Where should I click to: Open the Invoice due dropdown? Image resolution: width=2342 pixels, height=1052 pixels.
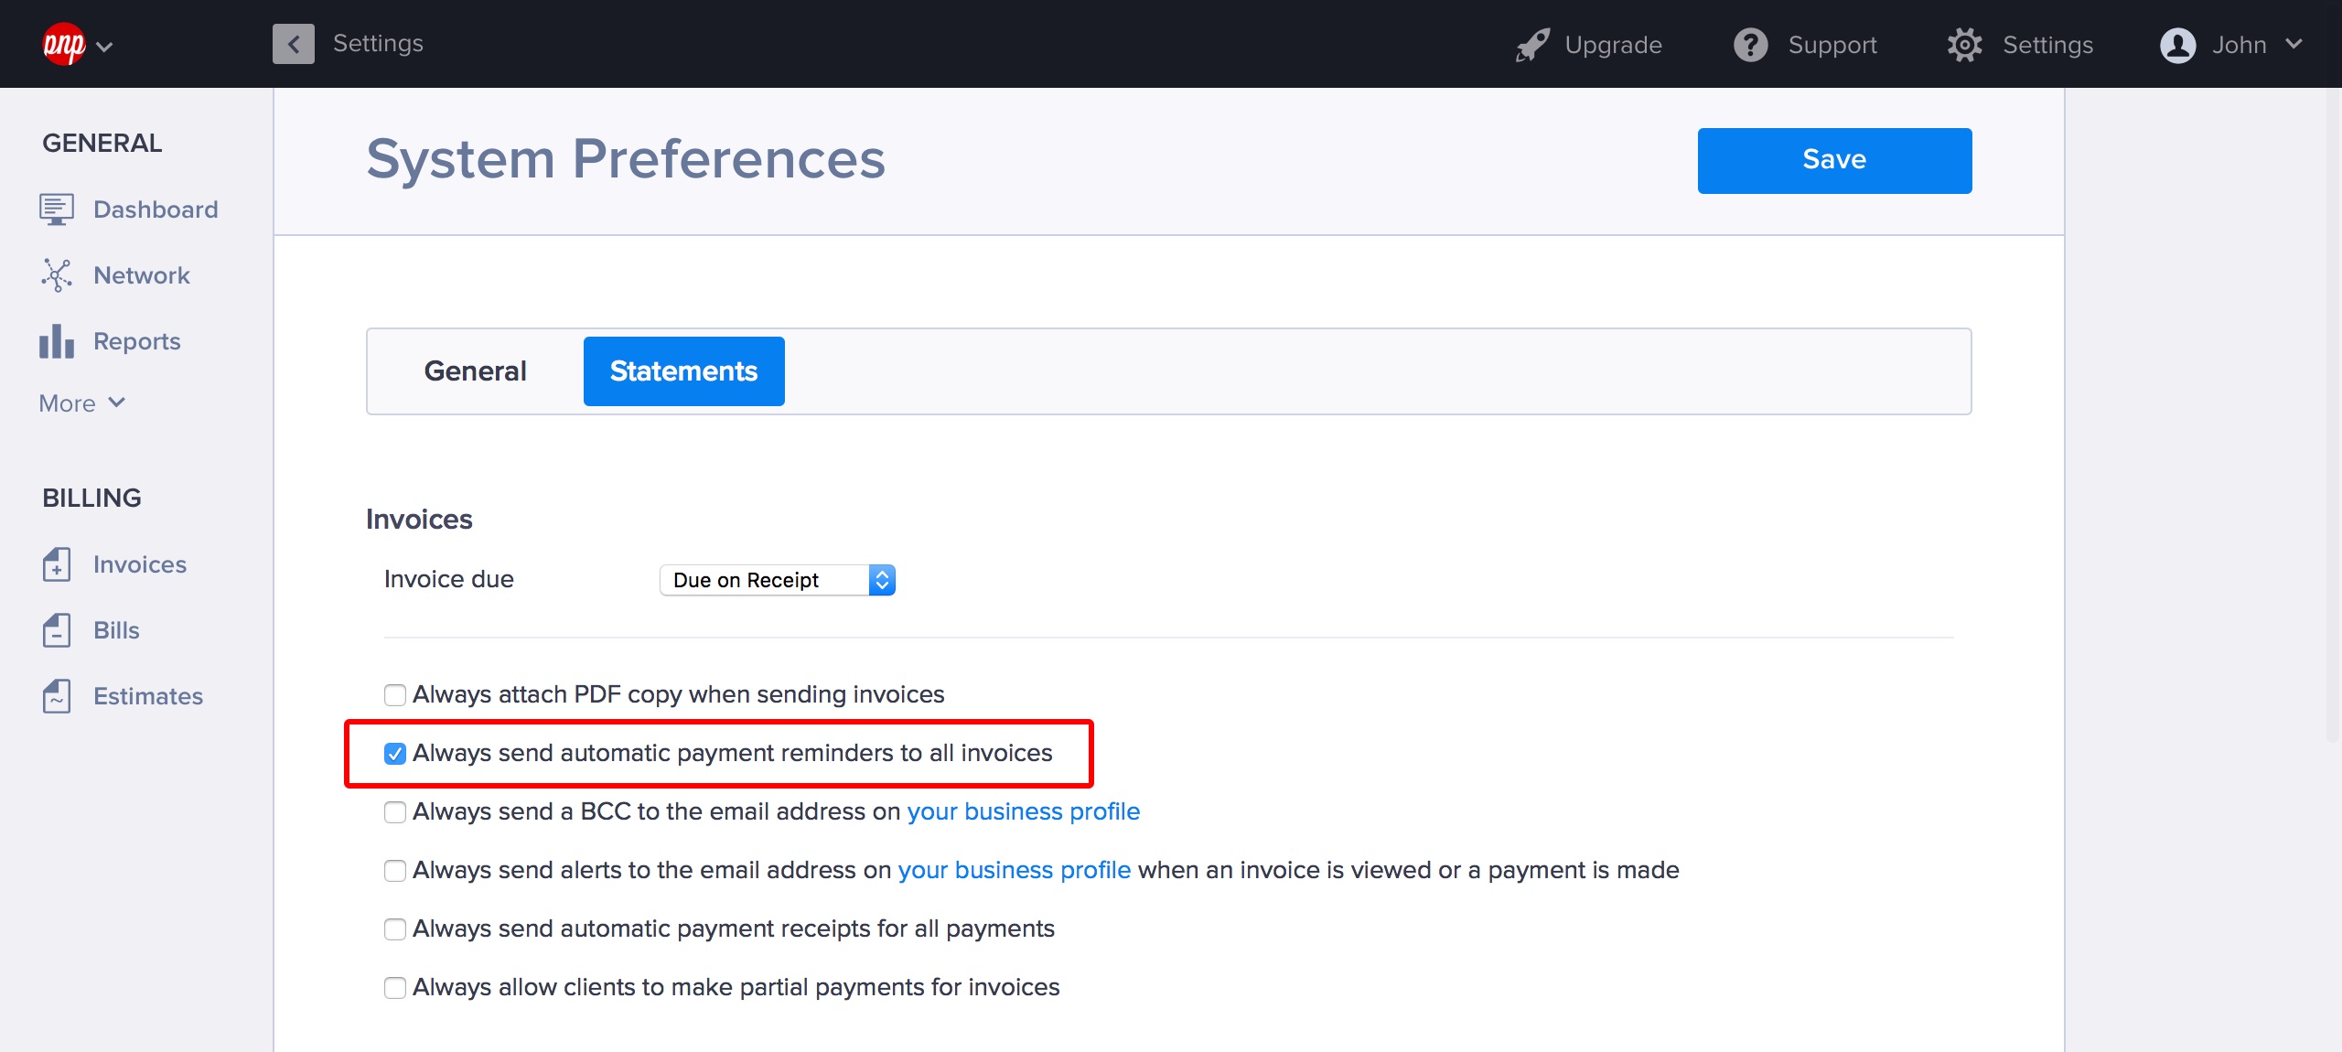point(777,580)
